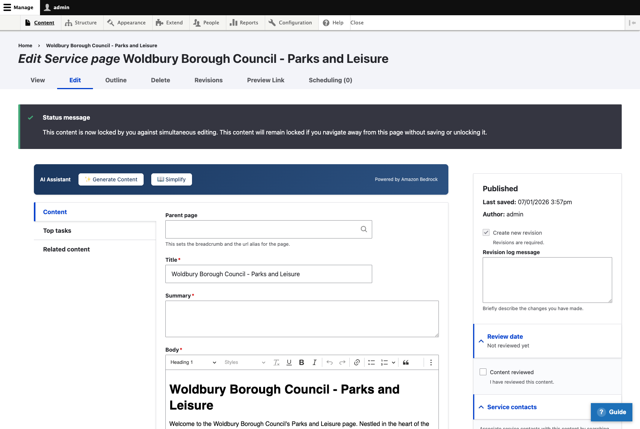Apply italic formatting
Image resolution: width=640 pixels, height=429 pixels.
[314, 362]
